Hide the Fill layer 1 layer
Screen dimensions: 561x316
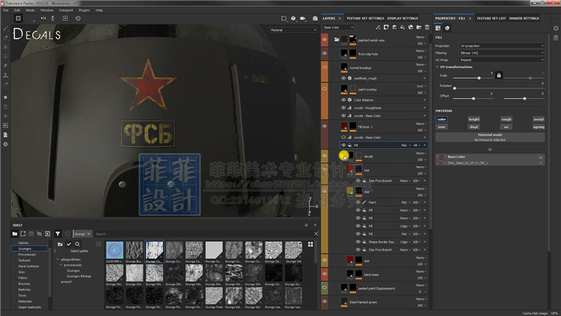click(x=325, y=126)
